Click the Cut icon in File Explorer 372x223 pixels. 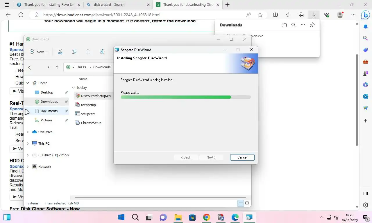tap(60, 52)
